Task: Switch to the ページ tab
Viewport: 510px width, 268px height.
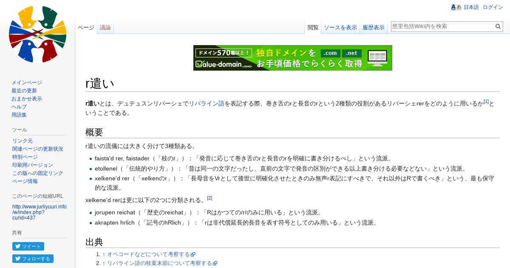Action: [86, 27]
